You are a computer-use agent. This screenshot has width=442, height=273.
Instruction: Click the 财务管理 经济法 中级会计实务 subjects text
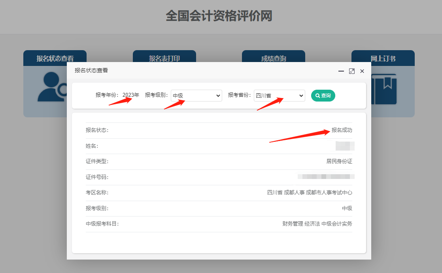317,224
